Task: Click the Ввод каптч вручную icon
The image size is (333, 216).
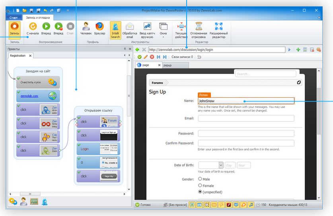Action: click(x=147, y=27)
